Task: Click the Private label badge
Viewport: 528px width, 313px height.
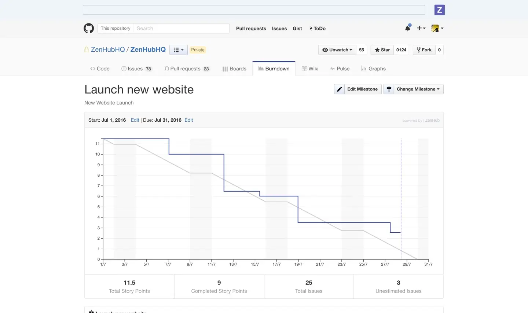Action: (198, 50)
